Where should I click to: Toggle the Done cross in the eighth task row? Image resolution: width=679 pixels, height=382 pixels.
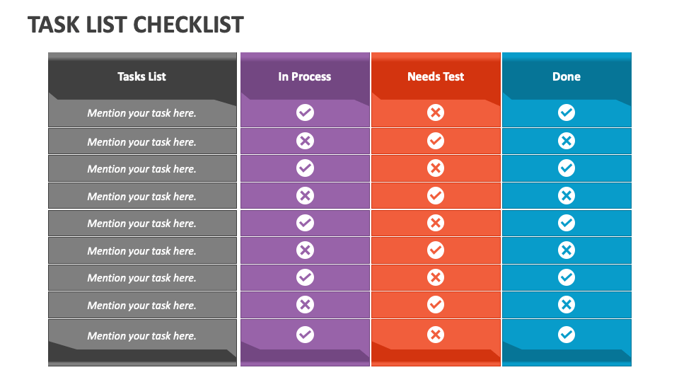click(567, 304)
